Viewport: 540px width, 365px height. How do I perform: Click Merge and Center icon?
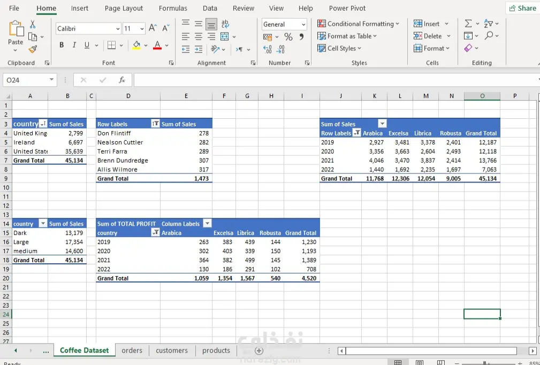tap(225, 36)
